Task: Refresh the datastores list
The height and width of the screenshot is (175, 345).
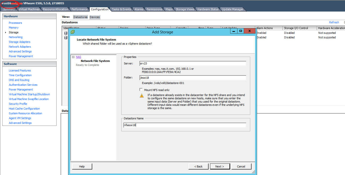Action: [334, 22]
